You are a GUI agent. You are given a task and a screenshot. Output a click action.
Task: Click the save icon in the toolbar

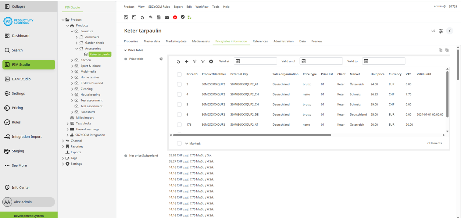click(x=134, y=17)
